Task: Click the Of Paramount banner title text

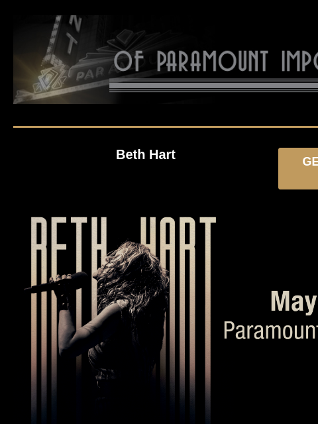Action: click(216, 61)
